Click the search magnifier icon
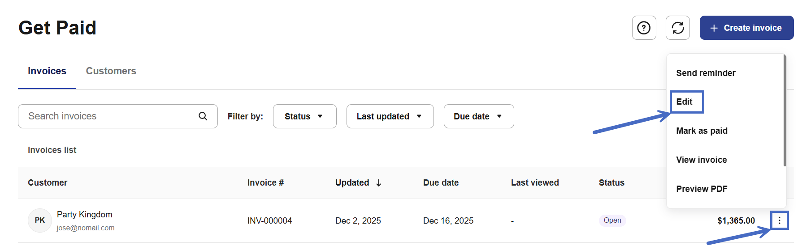Viewport: 802px width, 250px height. [203, 116]
